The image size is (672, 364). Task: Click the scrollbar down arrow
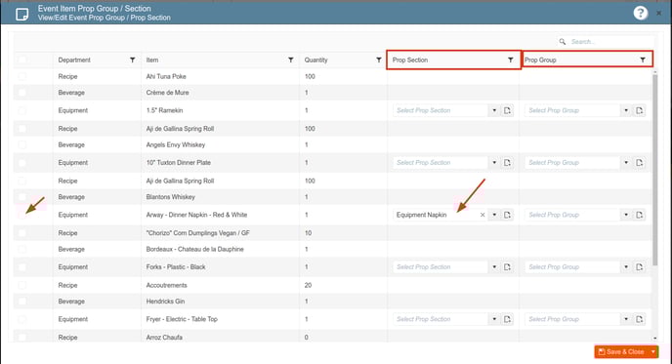pyautogui.click(x=654, y=339)
